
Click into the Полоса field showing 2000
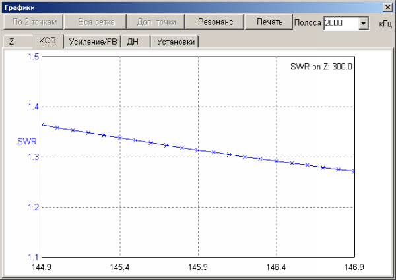click(x=340, y=23)
